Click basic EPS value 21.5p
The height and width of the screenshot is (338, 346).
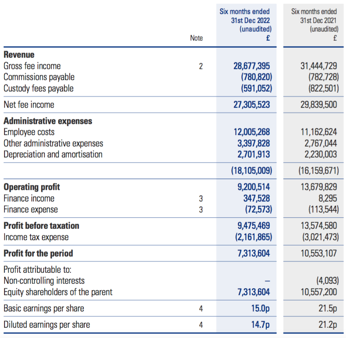click(x=328, y=309)
